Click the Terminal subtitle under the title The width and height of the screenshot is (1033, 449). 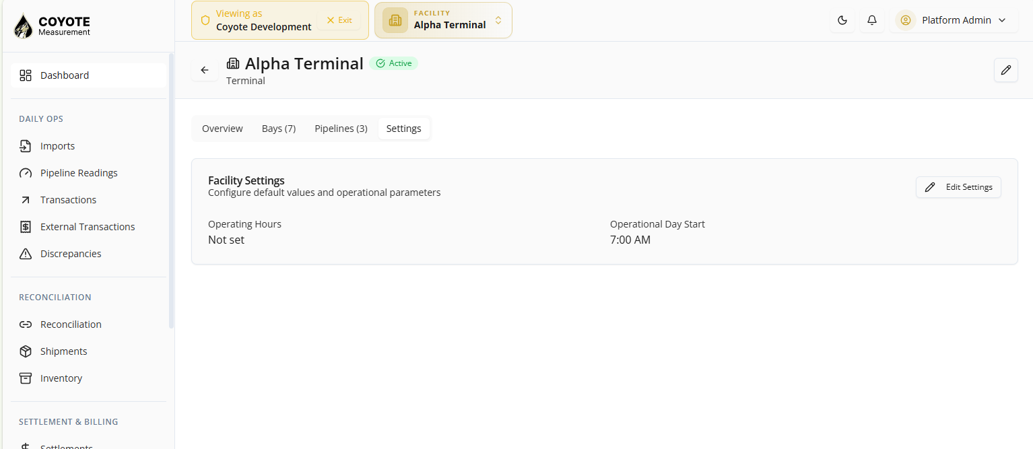pos(246,81)
